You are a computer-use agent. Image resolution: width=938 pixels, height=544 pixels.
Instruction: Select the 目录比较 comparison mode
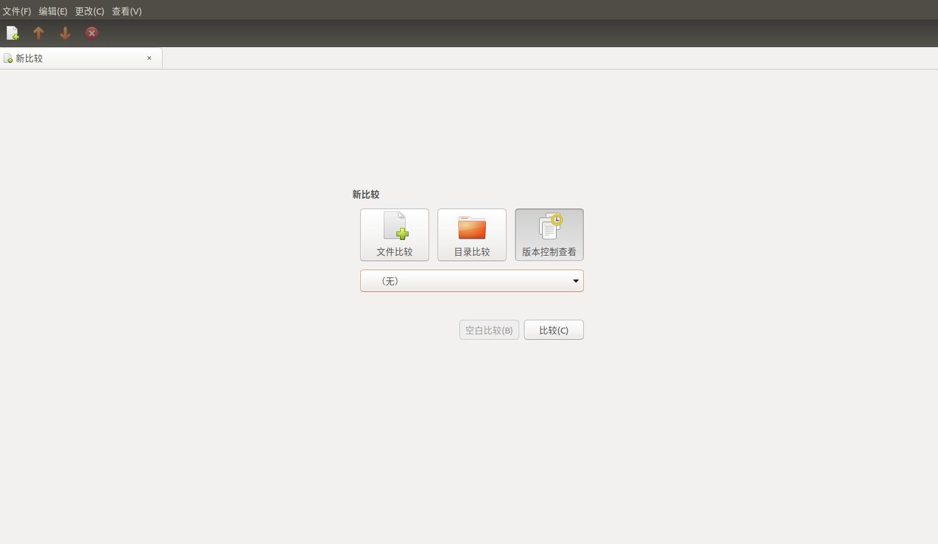pos(471,235)
